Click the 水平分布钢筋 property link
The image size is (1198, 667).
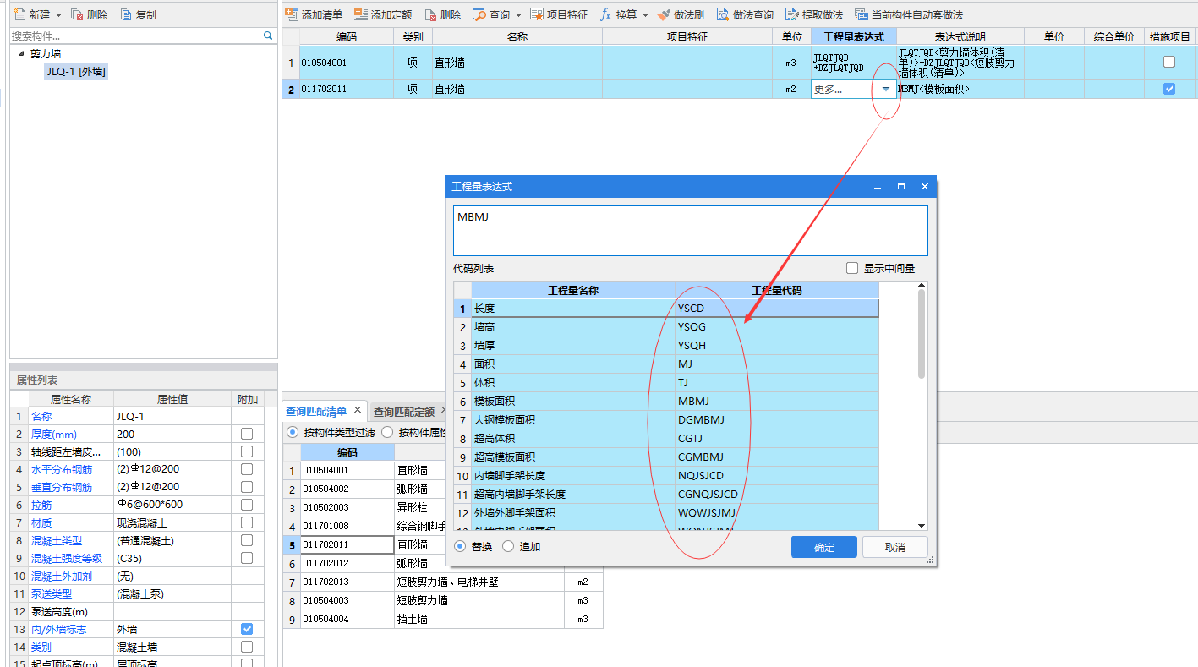[x=62, y=469]
